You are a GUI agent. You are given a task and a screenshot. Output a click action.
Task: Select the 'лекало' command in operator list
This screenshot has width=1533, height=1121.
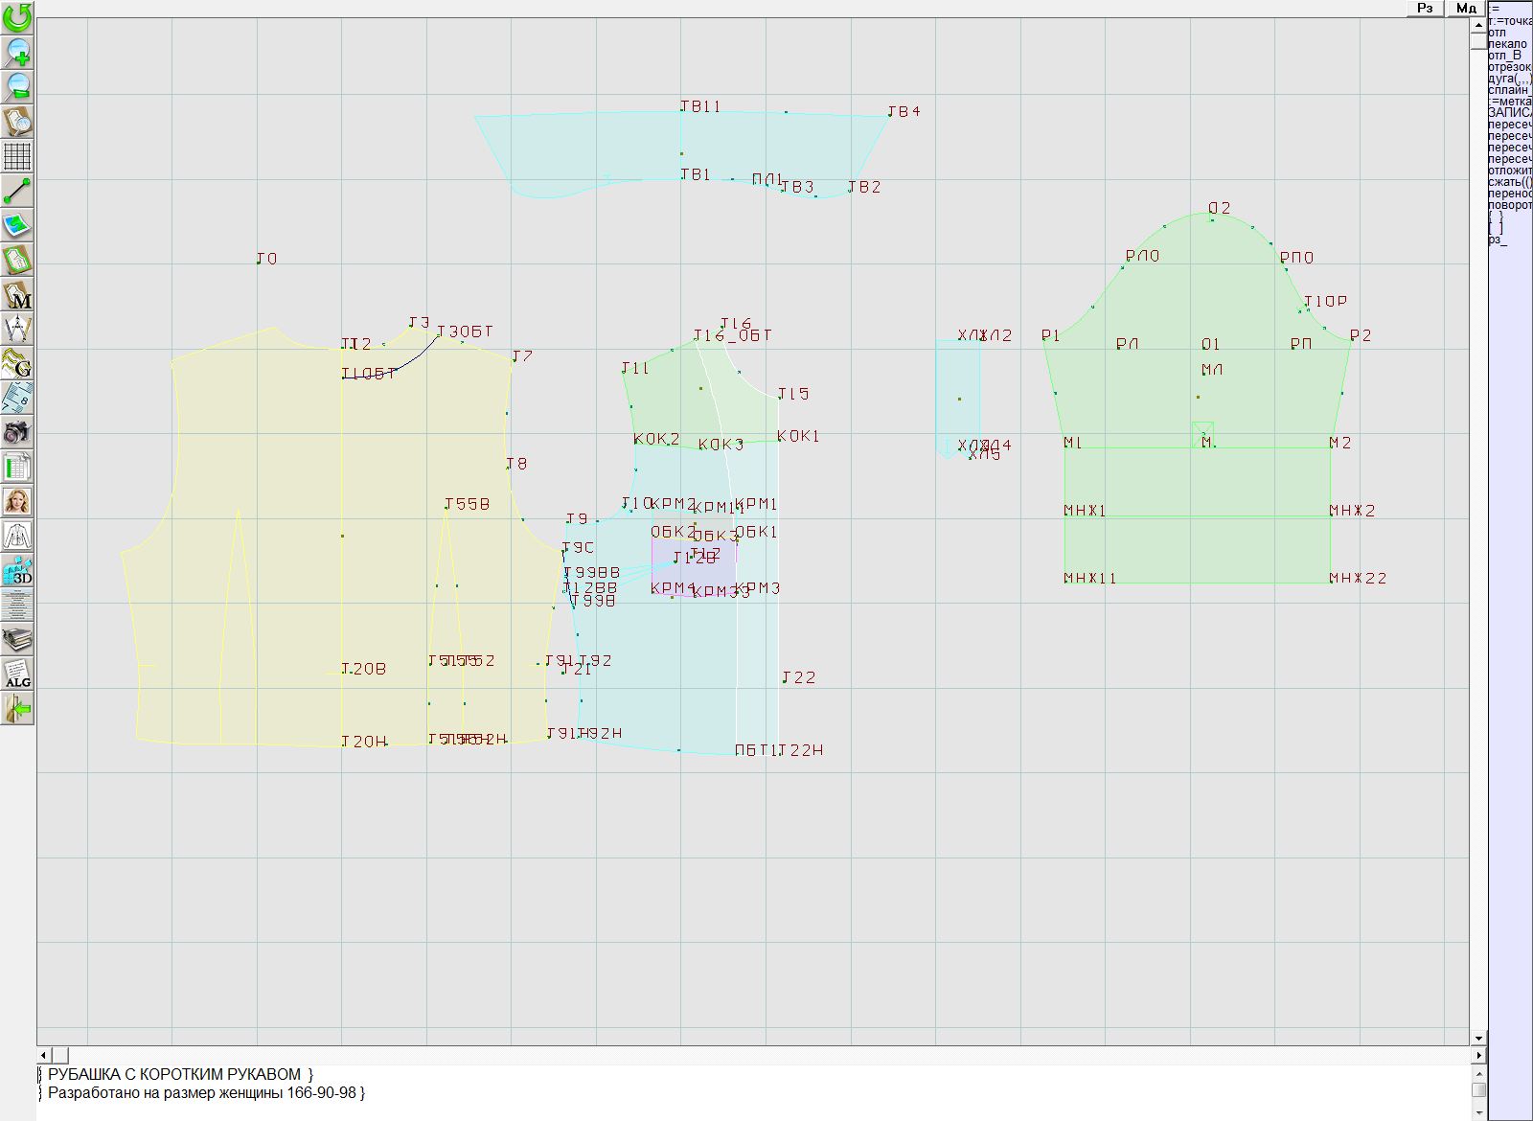(x=1507, y=44)
